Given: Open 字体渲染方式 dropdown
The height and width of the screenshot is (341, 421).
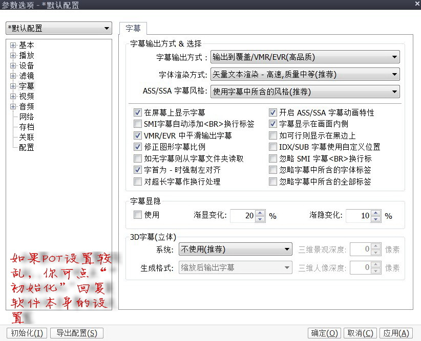Looking at the screenshot, I should [305, 75].
